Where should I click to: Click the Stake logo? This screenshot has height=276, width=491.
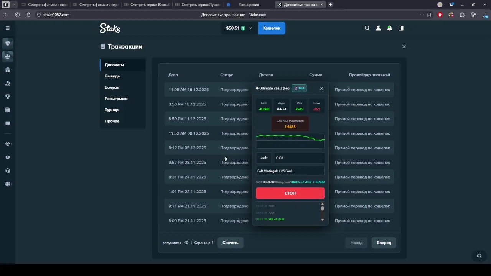tap(110, 28)
